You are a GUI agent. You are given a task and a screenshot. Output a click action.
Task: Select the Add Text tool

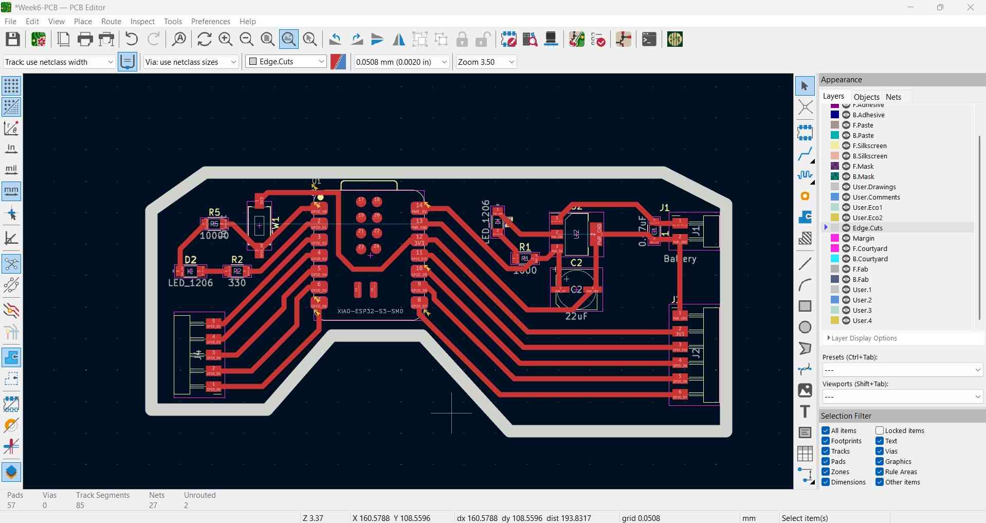coord(805,411)
